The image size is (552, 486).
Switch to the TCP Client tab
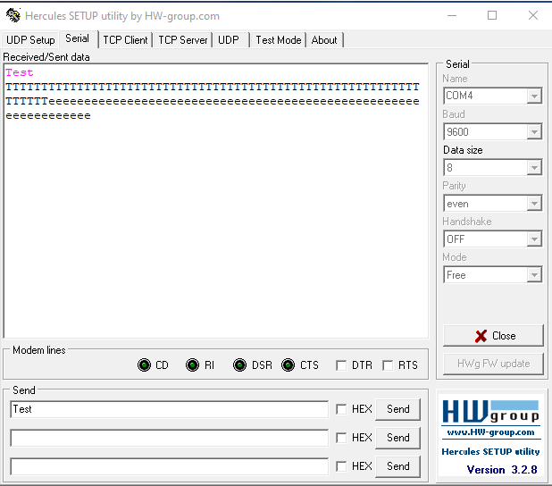(x=125, y=40)
